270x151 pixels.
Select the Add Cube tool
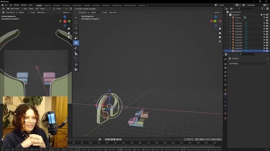[76, 59]
